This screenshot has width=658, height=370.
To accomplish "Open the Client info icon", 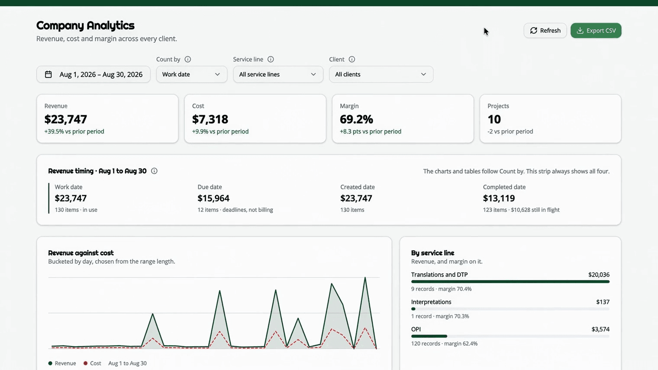I will point(352,59).
